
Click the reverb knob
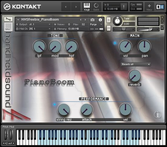(x=135, y=76)
